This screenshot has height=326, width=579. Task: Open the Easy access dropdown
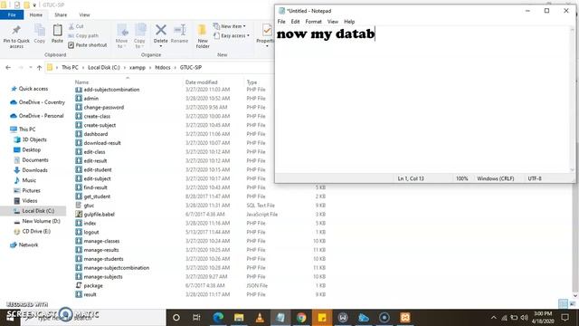coord(232,35)
